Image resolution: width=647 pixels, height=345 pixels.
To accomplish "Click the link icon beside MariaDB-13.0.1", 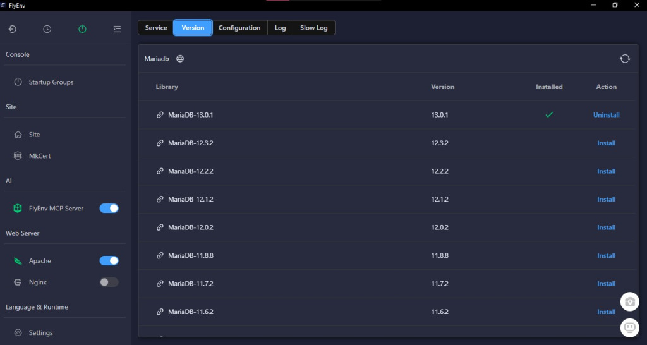I will (160, 115).
